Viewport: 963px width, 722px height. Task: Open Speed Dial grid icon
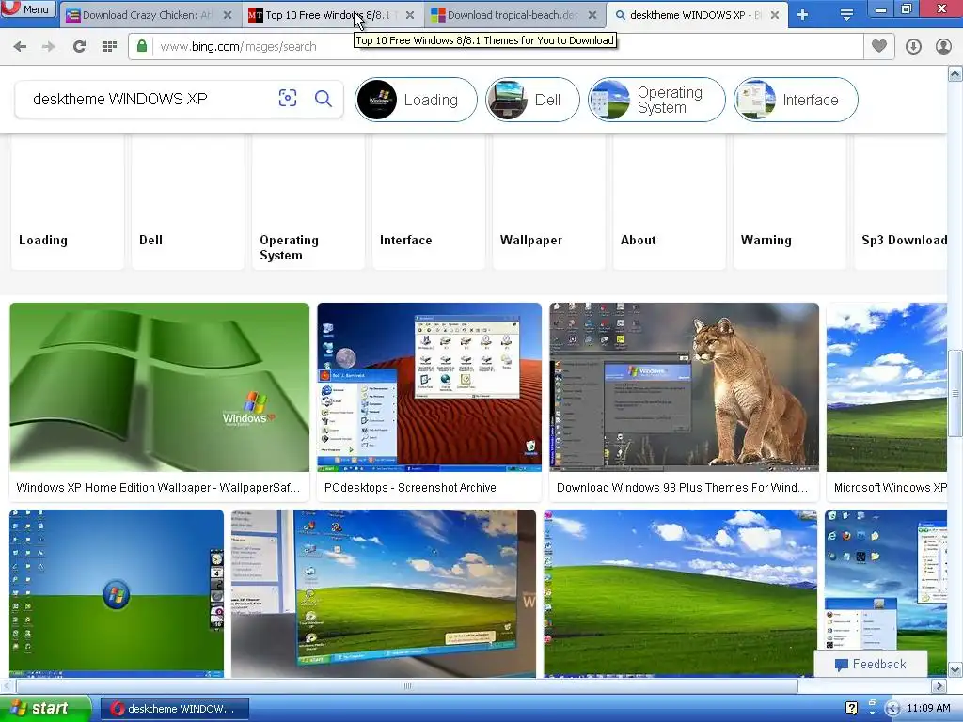click(x=110, y=46)
